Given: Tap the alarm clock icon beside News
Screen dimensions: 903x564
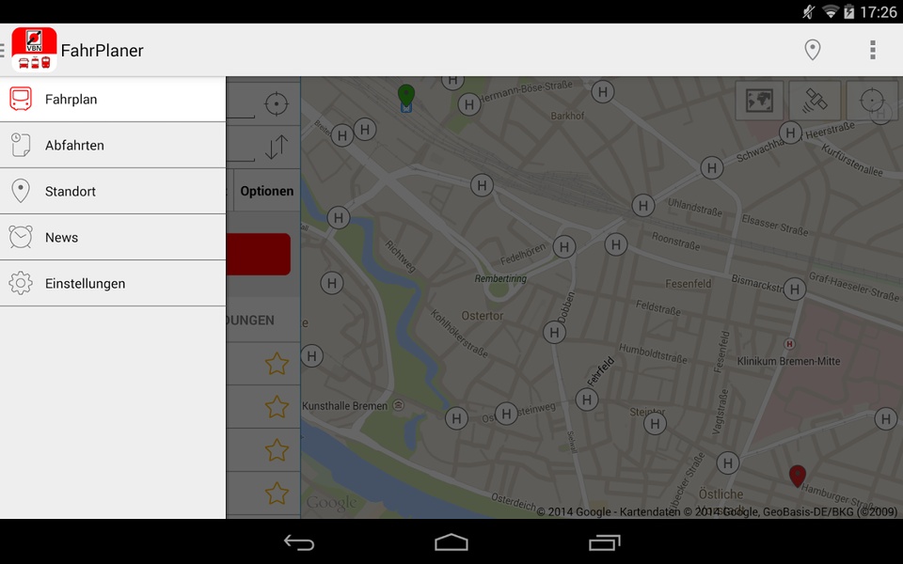Looking at the screenshot, I should tap(21, 237).
